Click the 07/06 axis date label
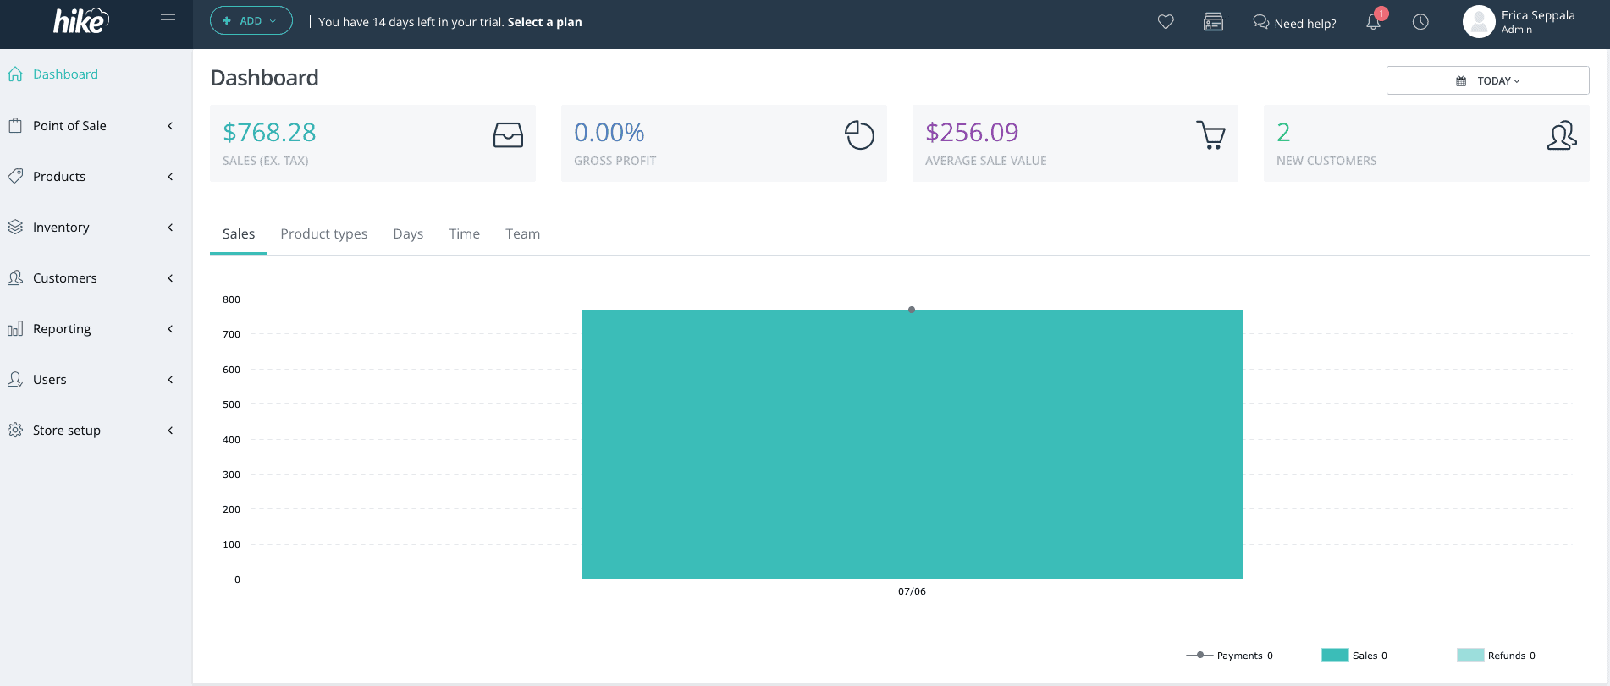This screenshot has width=1610, height=686. pos(912,591)
